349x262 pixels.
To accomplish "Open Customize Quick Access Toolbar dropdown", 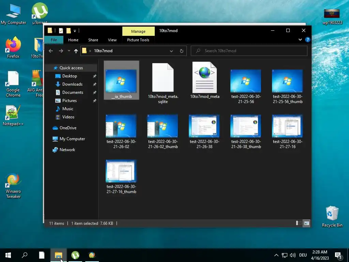I will pyautogui.click(x=75, y=31).
